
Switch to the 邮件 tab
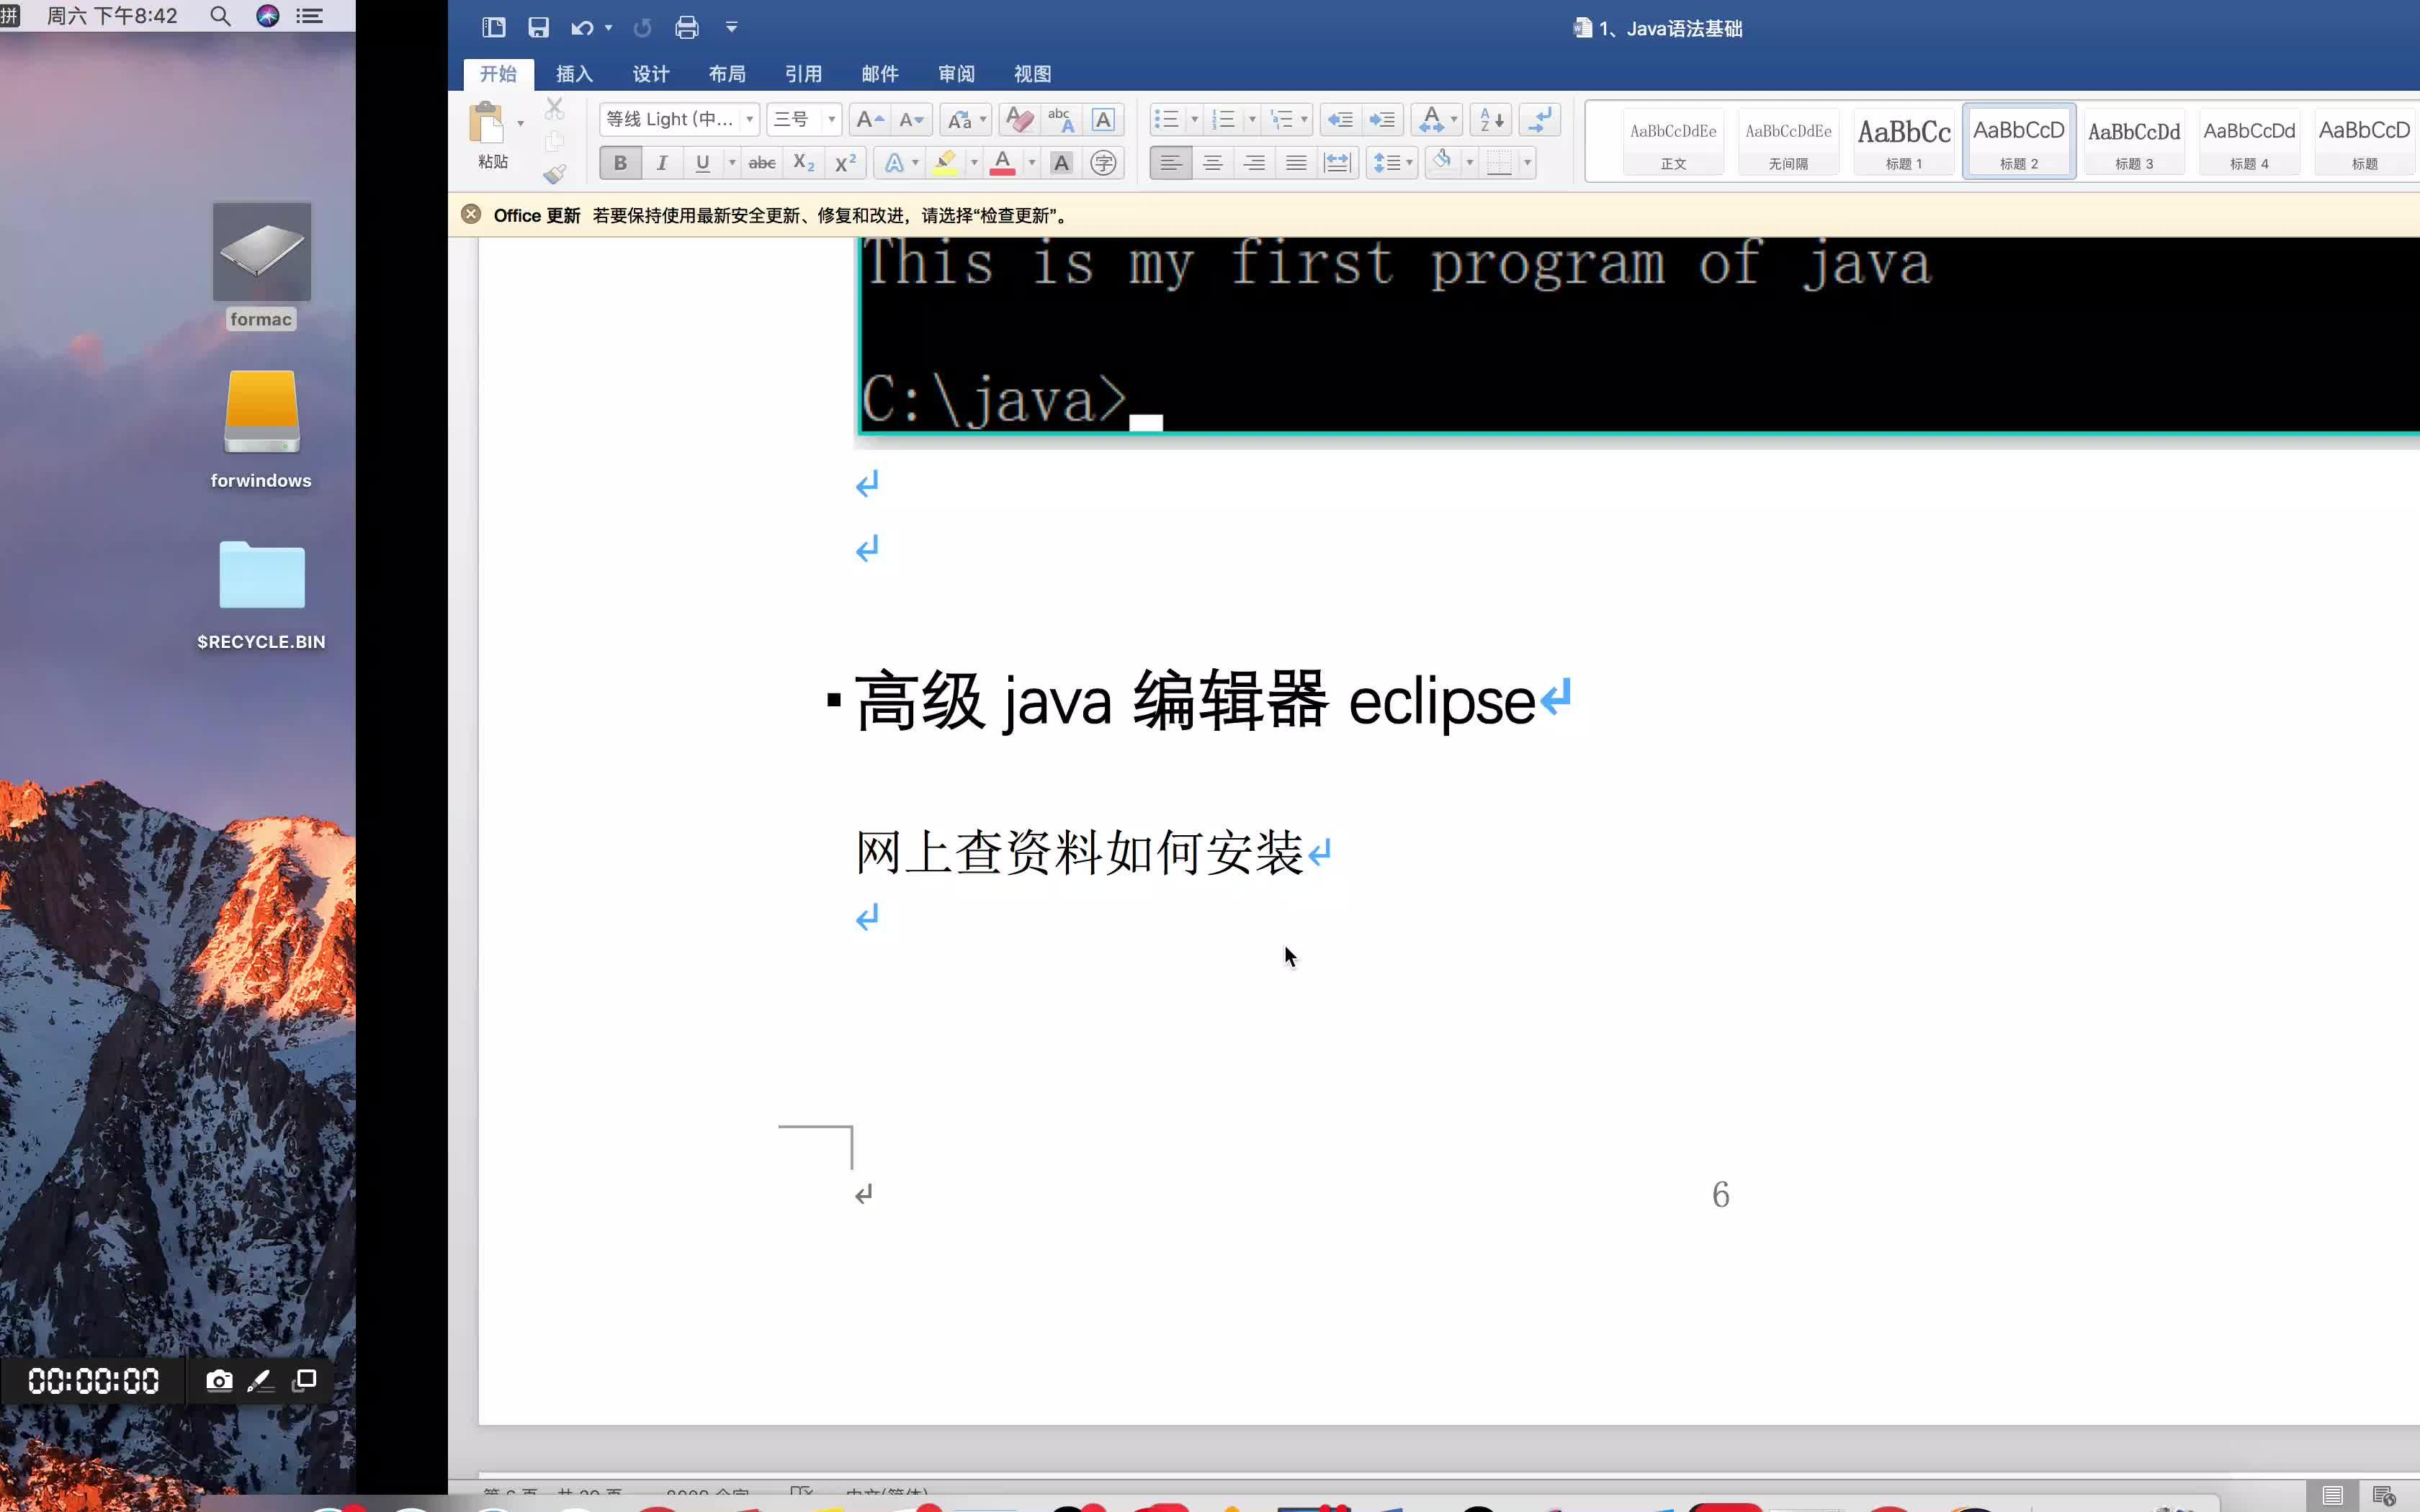tap(880, 74)
